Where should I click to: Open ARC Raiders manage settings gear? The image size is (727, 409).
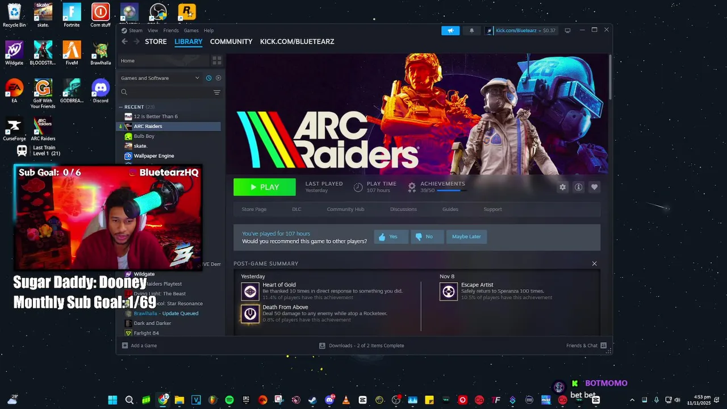[562, 187]
